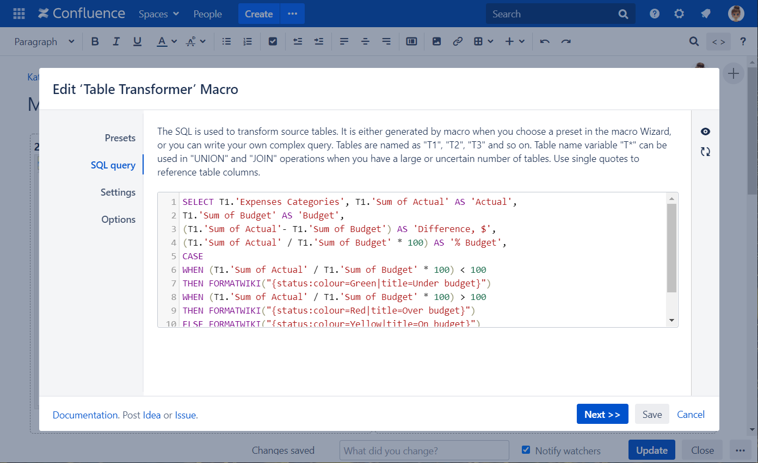Viewport: 758px width, 463px height.
Task: Open the app switcher grid icon
Action: (19, 14)
